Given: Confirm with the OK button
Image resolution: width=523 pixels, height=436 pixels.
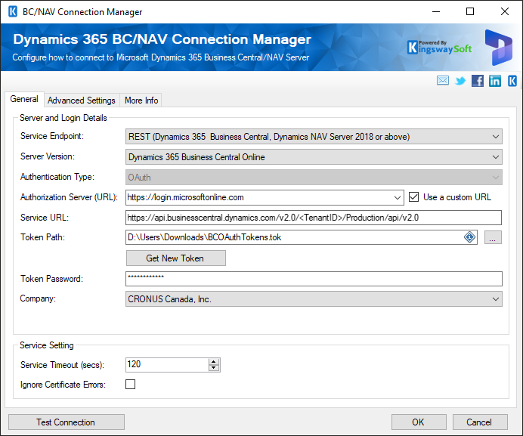Looking at the screenshot, I should click(x=419, y=422).
